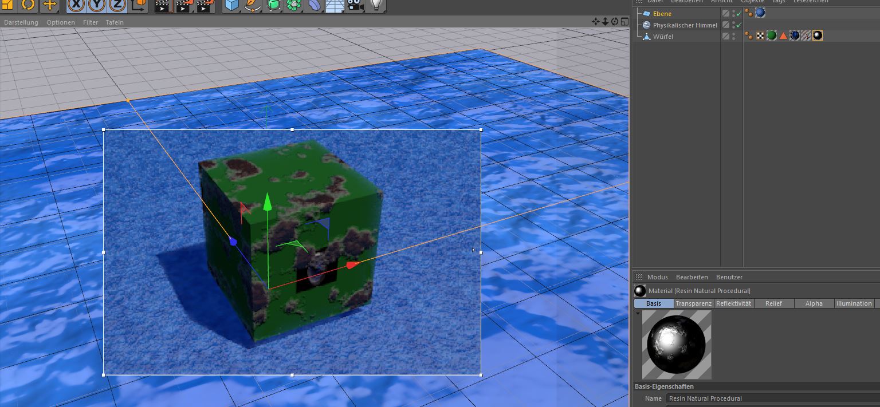Click the blue material tag on Ebene
880x407 pixels.
pyautogui.click(x=760, y=13)
